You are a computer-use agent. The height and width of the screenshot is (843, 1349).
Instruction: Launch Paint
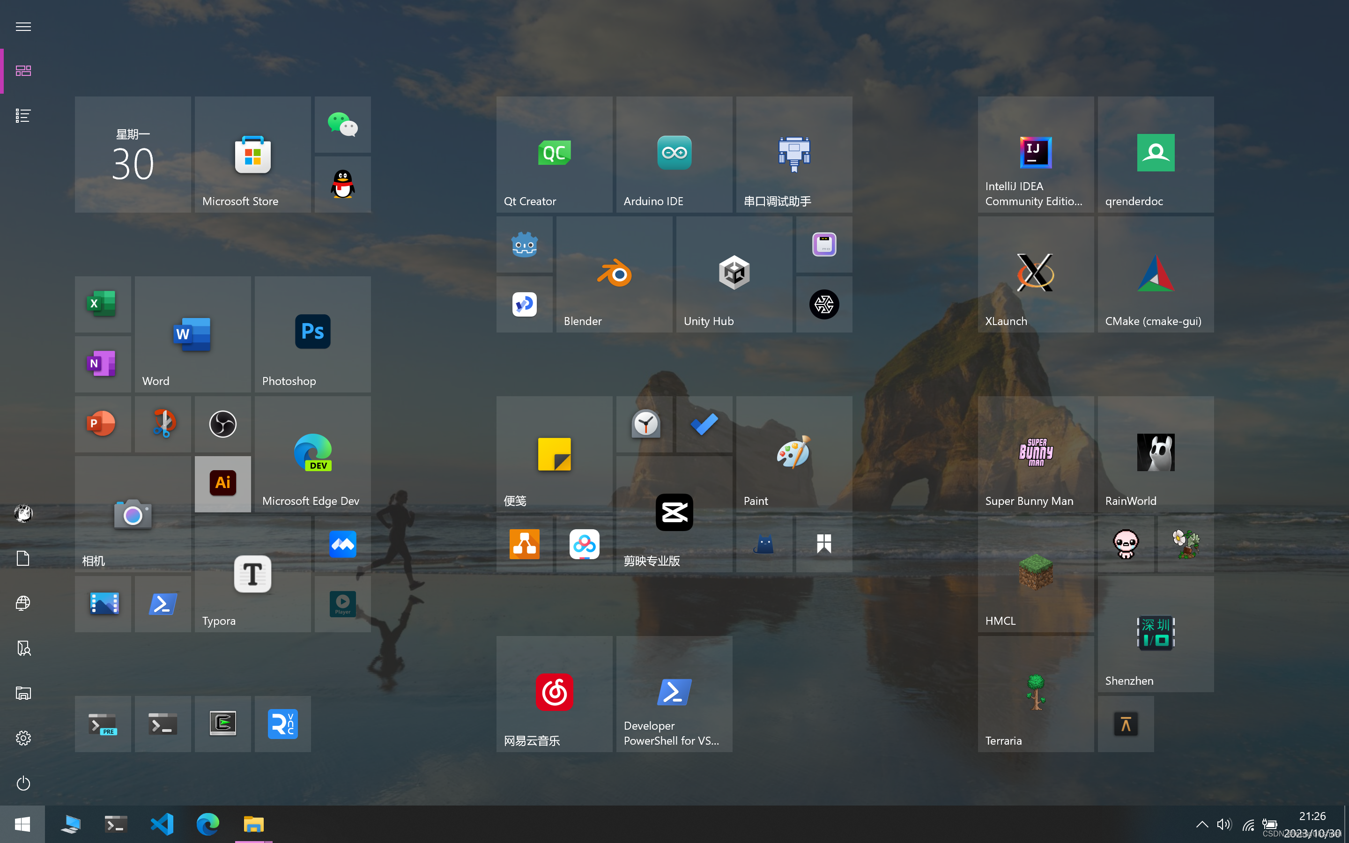click(x=794, y=454)
